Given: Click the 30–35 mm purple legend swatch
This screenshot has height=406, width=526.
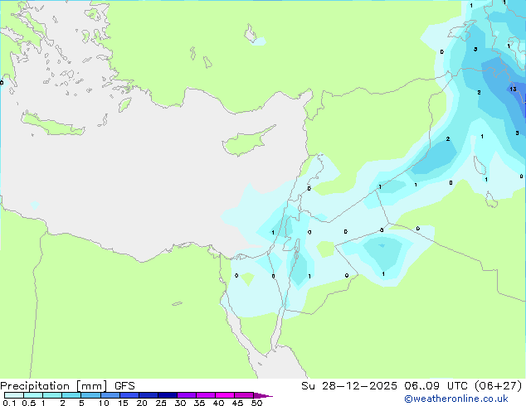Looking at the screenshot, I should coord(187,395).
